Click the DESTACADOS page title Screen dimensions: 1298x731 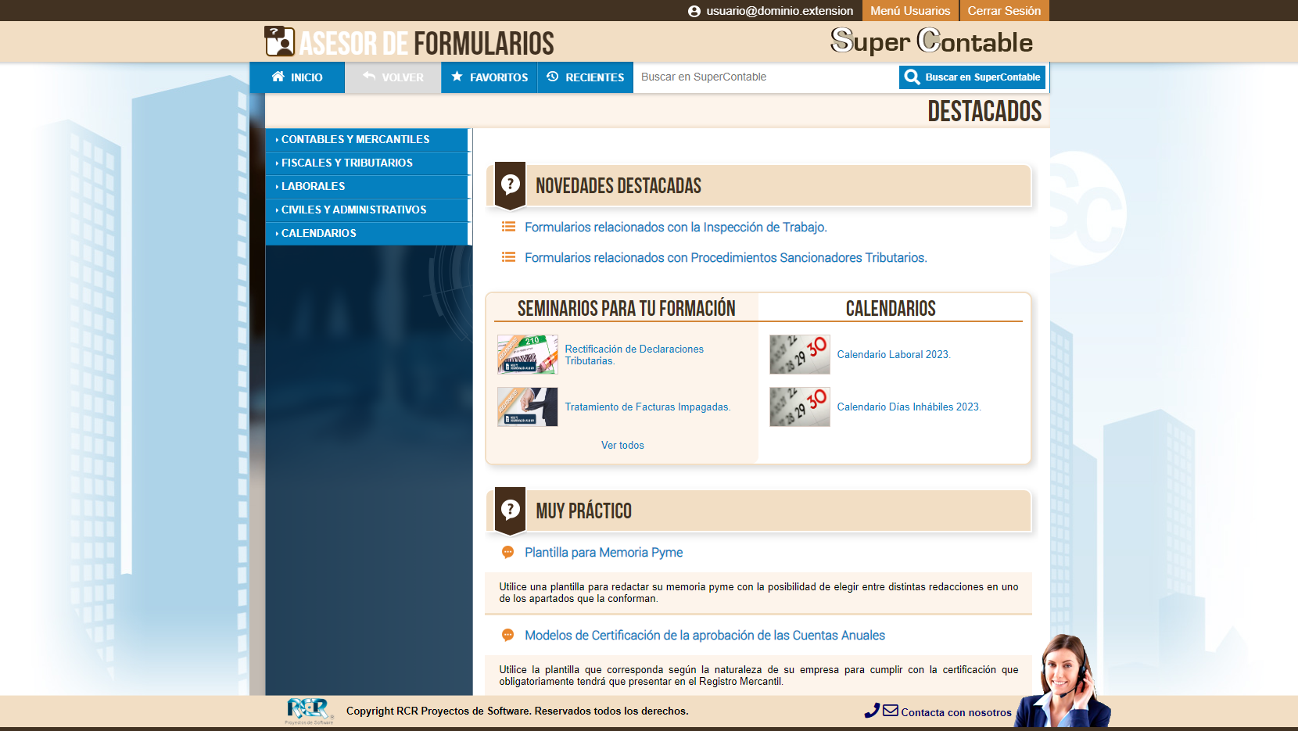click(x=984, y=111)
